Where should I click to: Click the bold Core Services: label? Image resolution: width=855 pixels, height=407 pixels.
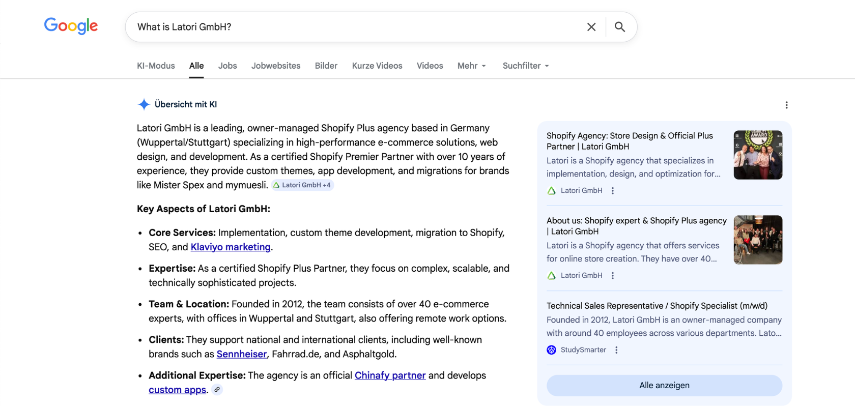click(x=182, y=232)
